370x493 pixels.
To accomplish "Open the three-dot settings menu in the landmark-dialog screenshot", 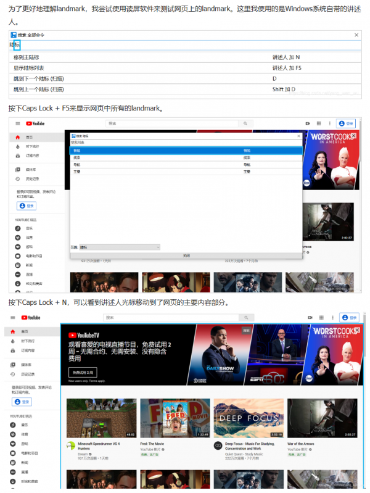I will pyautogui.click(x=329, y=123).
